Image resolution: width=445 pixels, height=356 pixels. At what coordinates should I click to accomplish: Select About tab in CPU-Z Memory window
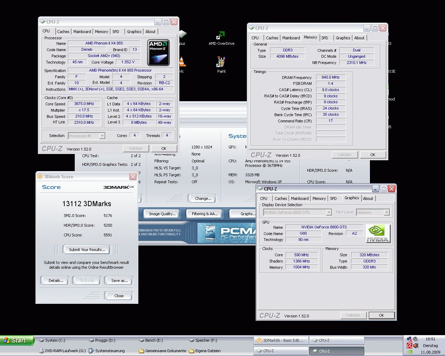[x=359, y=38]
